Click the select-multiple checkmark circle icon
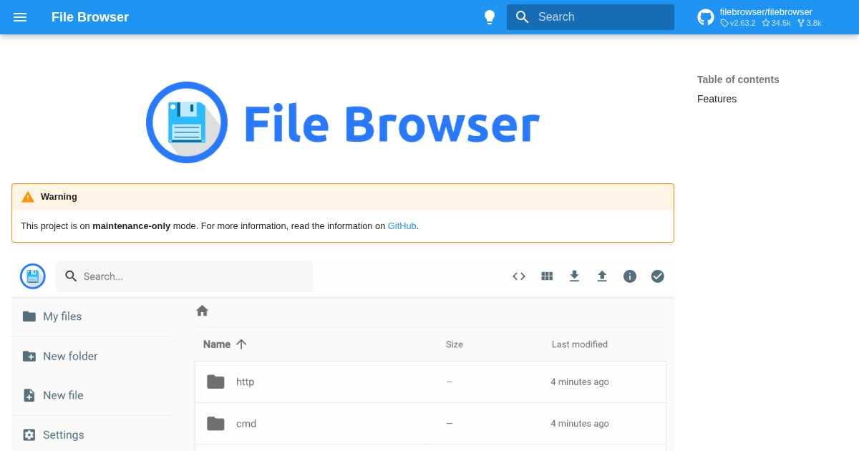The width and height of the screenshot is (859, 451). pos(658,276)
